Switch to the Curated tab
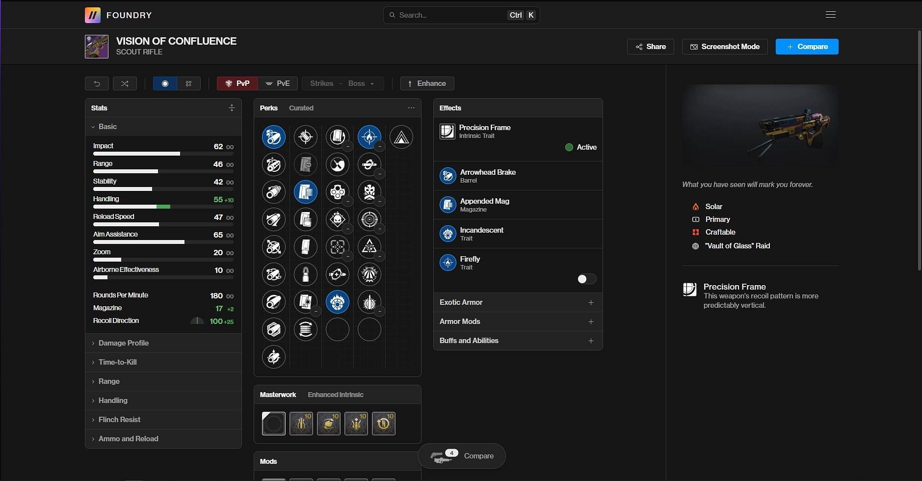 301,108
